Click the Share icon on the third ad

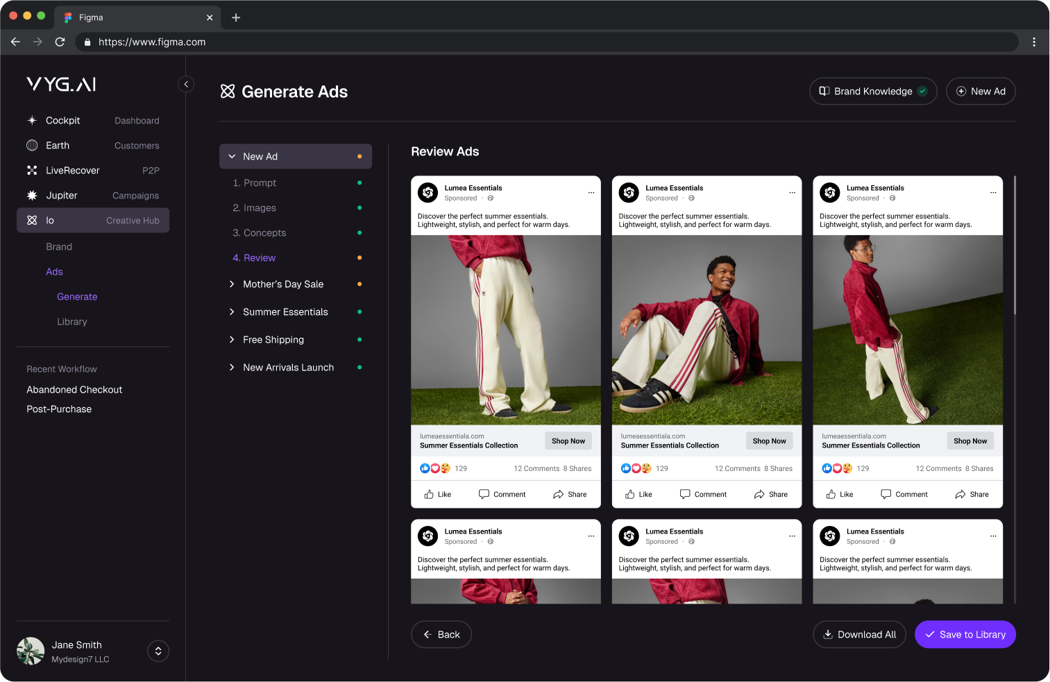[x=960, y=494]
